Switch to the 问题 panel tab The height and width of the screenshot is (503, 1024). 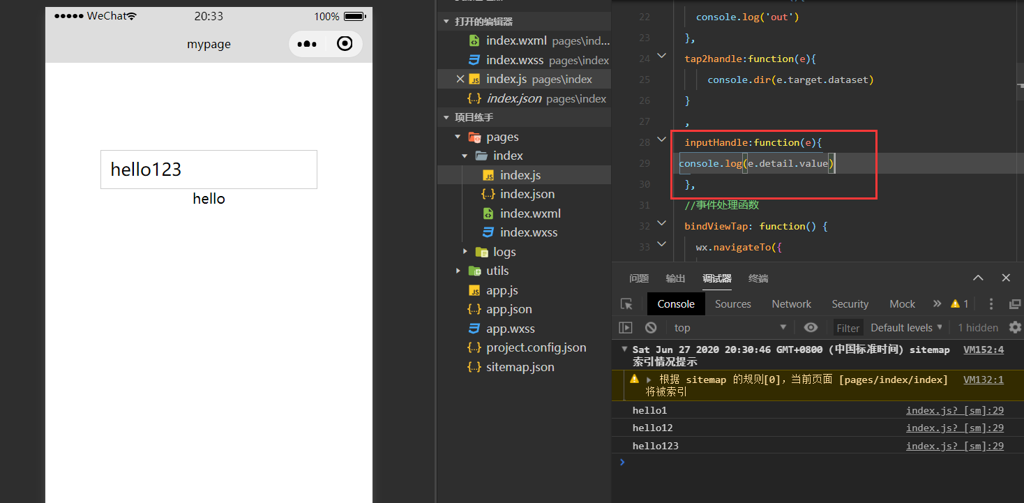coord(639,278)
